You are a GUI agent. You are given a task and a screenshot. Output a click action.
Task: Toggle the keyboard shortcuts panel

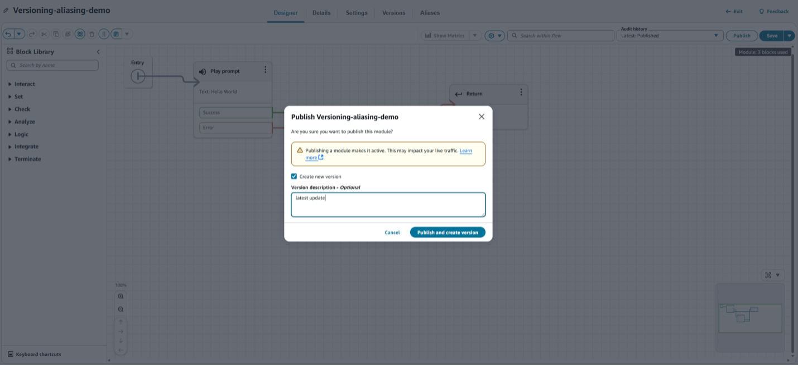pyautogui.click(x=35, y=354)
